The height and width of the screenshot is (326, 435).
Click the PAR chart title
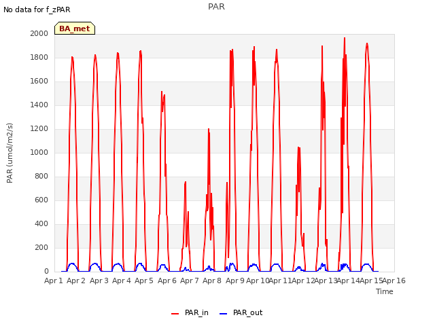click(x=216, y=7)
